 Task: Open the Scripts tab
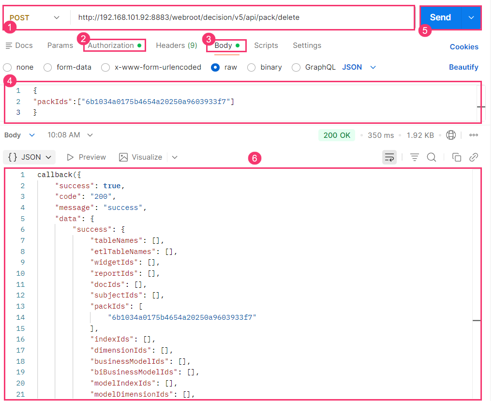coord(266,45)
